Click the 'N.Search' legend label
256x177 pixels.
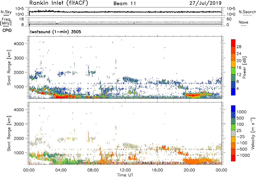click(247, 12)
